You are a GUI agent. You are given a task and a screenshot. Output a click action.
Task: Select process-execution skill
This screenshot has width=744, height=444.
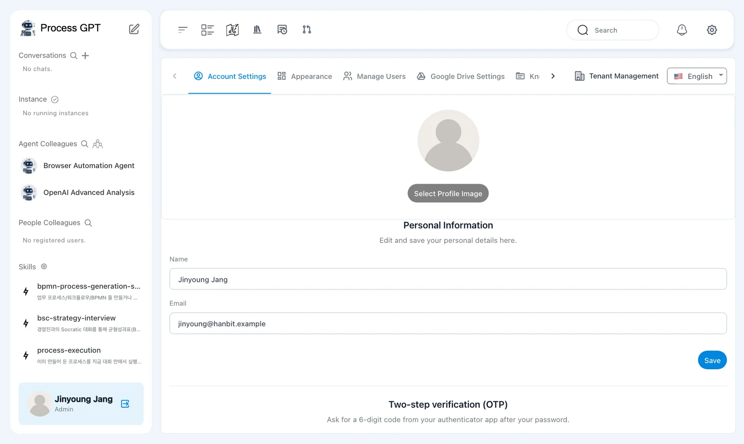point(81,355)
